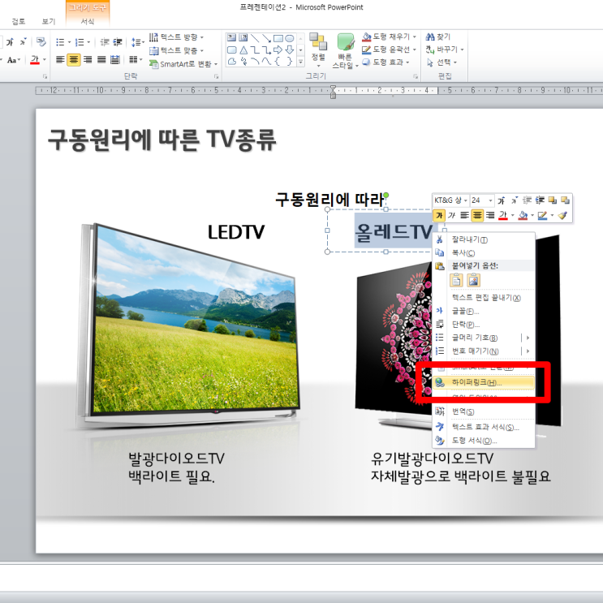Select Translate (번역) from context menu
Screen dimensions: 603x603
pyautogui.click(x=484, y=411)
